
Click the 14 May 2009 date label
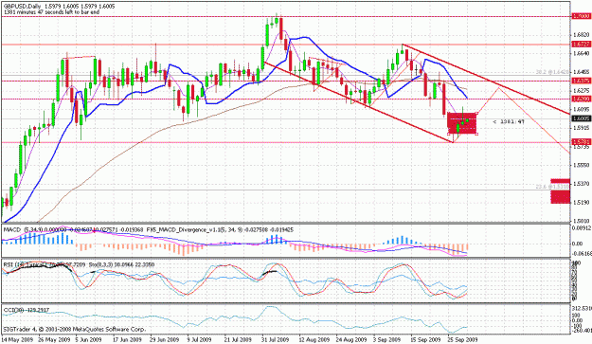click(x=17, y=339)
